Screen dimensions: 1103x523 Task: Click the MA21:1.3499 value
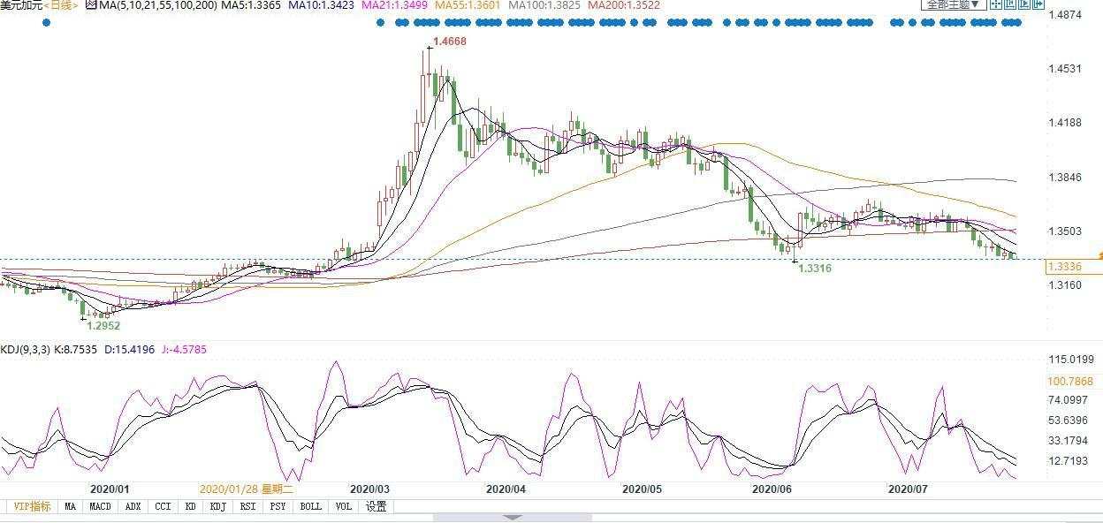point(396,5)
